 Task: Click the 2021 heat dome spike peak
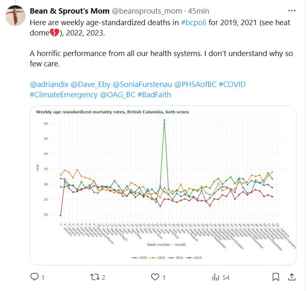(165, 120)
